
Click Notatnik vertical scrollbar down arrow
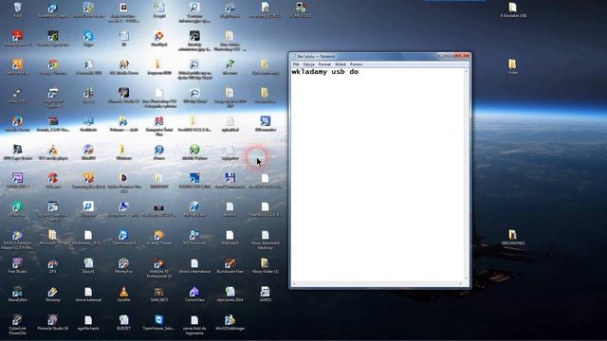coord(466,278)
